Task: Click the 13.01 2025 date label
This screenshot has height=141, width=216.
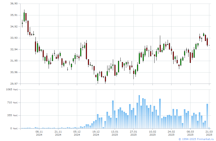Action: [115, 133]
